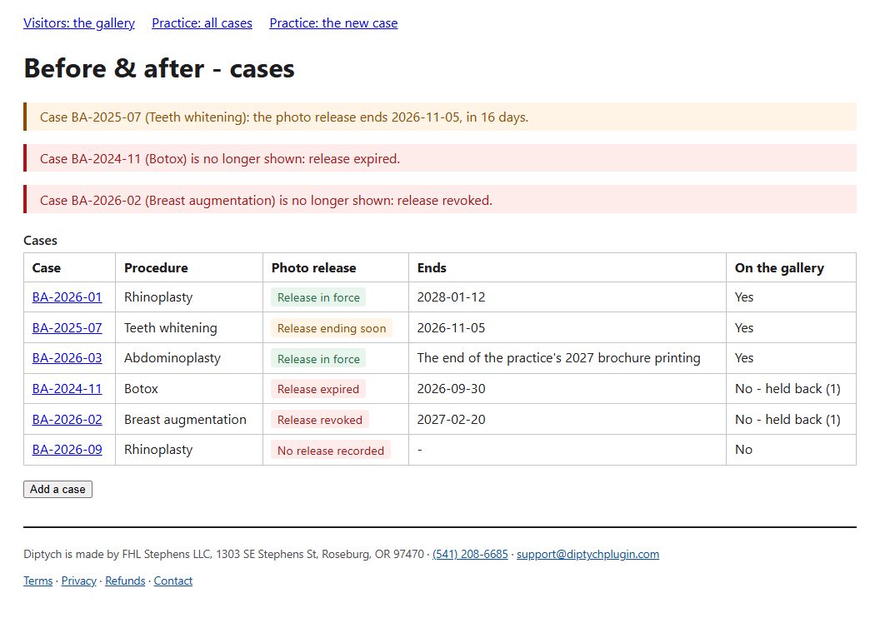The width and height of the screenshot is (880, 633).
Task: View case BA-2026-09
Action: tap(67, 450)
